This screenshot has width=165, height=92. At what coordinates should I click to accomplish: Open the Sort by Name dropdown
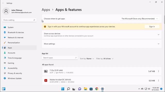pyautogui.click(x=87, y=59)
